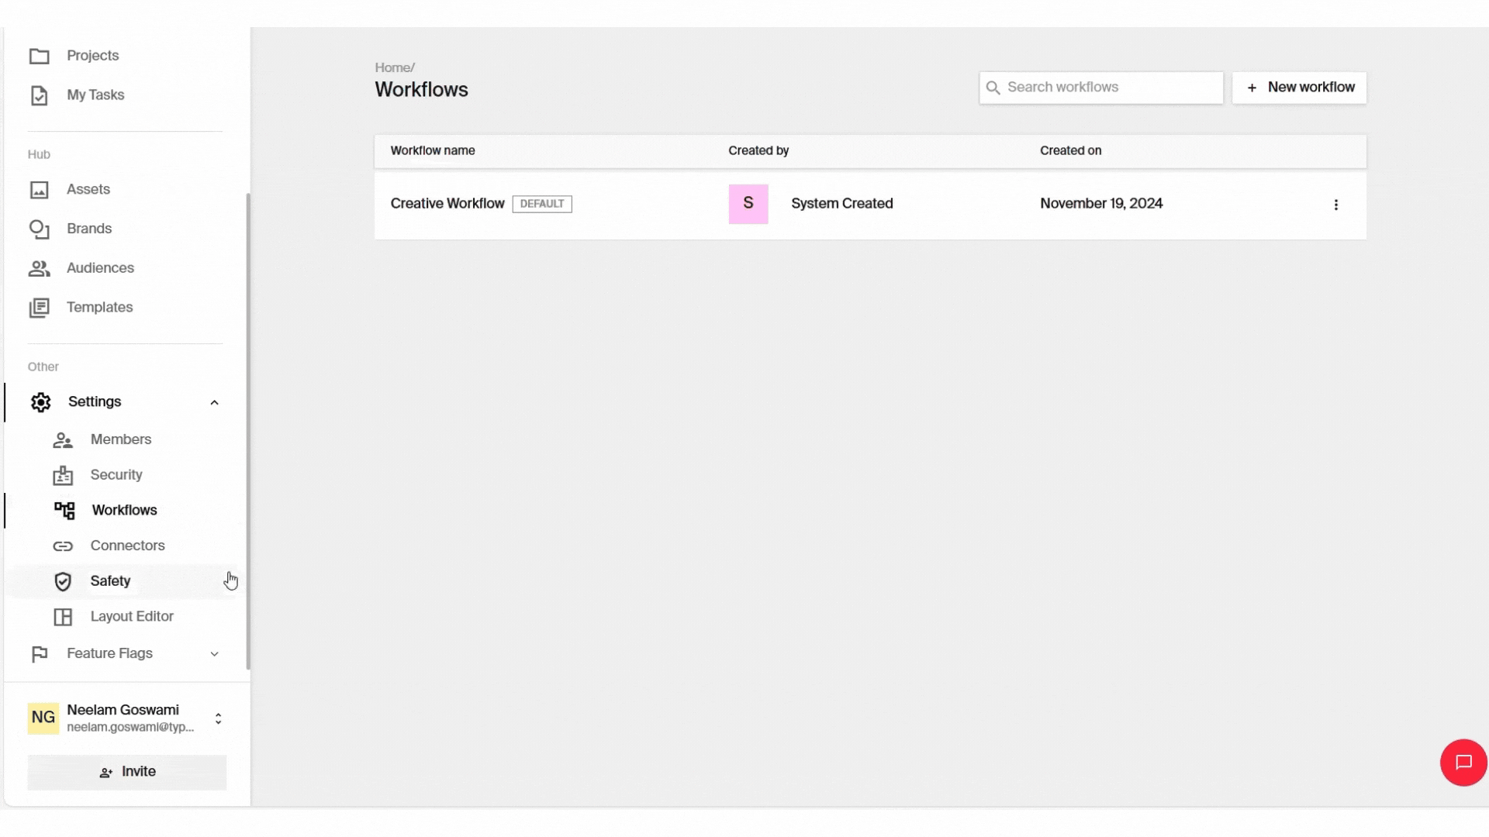Image resolution: width=1489 pixels, height=837 pixels.
Task: Click the Assets image icon
Action: [40, 190]
